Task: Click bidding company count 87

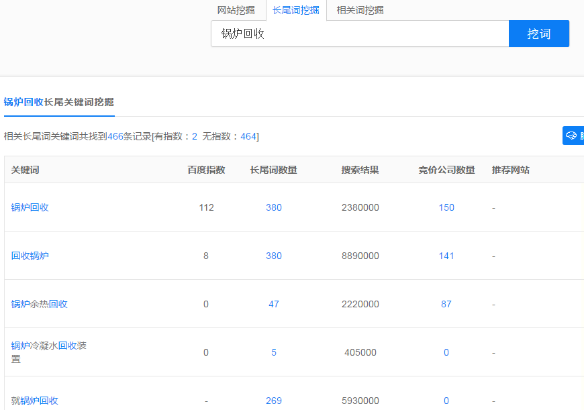Action: [x=446, y=304]
